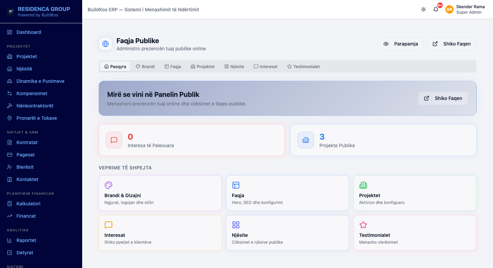Click the Pronarët e Tokave map-pin icon

click(x=10, y=118)
